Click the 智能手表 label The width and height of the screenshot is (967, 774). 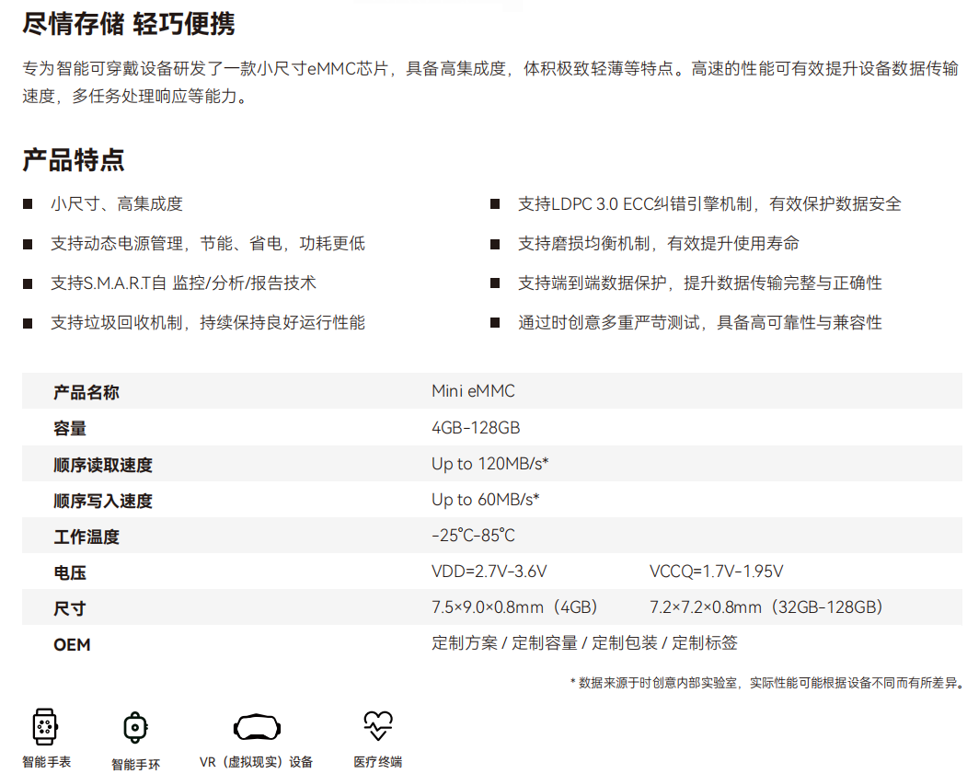click(47, 762)
